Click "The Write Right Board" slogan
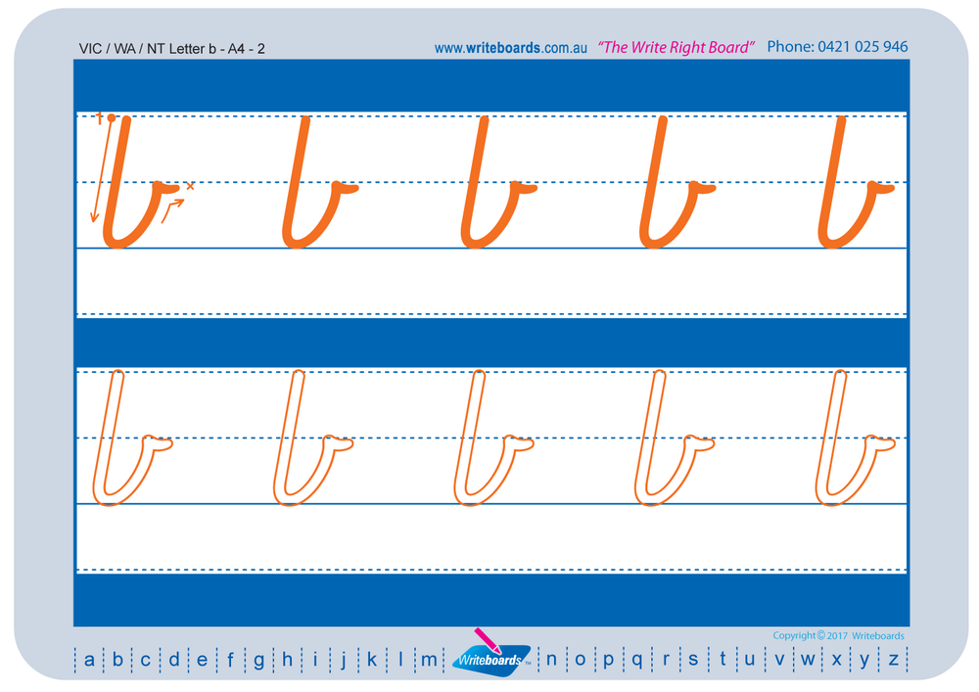979x692 pixels. click(x=676, y=46)
